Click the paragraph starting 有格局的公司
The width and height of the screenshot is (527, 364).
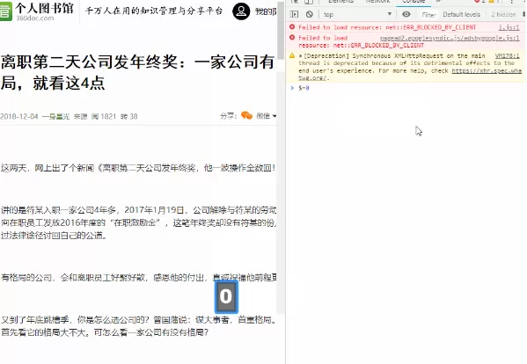click(x=138, y=277)
